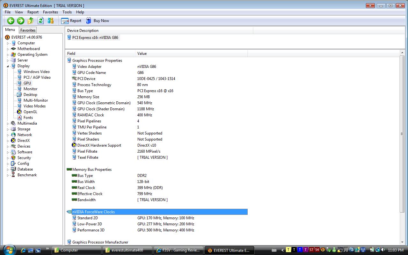Click the Database tree icon
The width and height of the screenshot is (408, 255).
coord(13,169)
